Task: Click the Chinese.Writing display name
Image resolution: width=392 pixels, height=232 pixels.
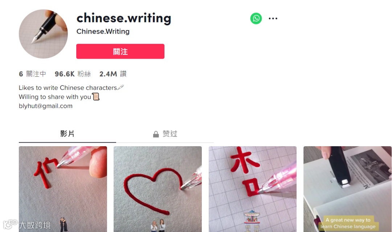Action: click(103, 31)
